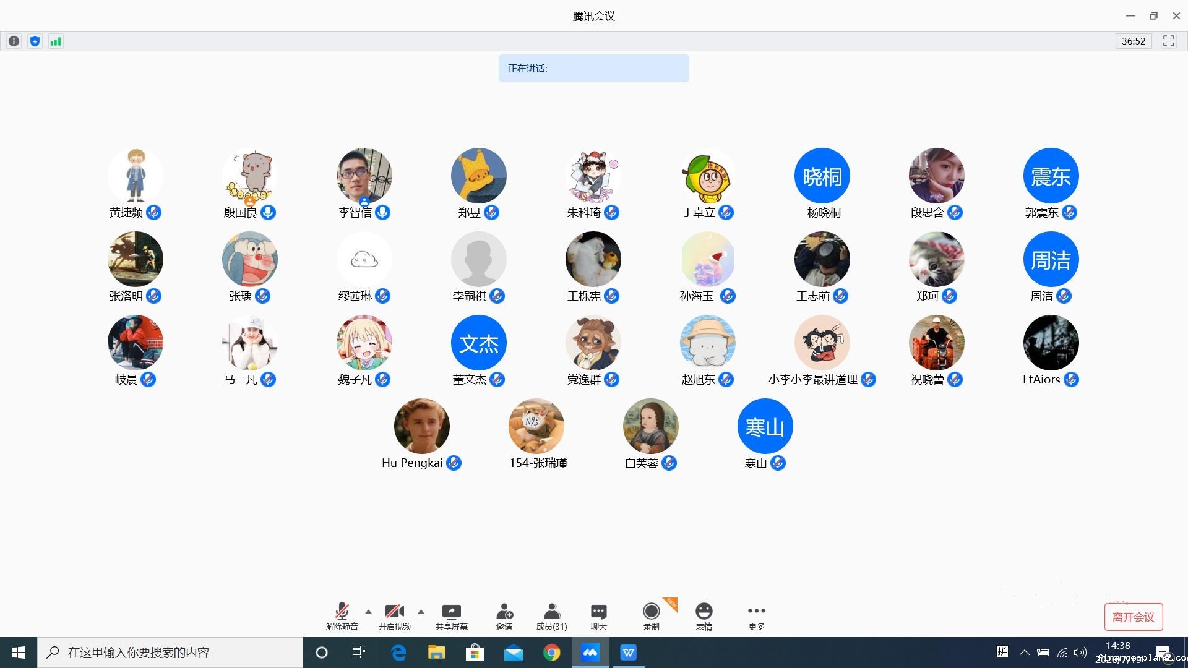Viewport: 1188px width, 668px height.
Task: Open Chrome from the taskbar
Action: (x=551, y=653)
